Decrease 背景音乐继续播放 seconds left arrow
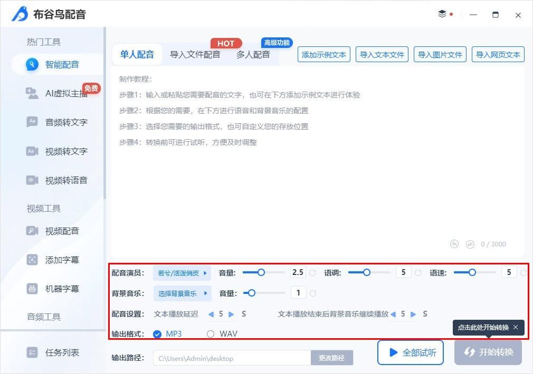Screen dimensions: 533x374 click(393, 314)
